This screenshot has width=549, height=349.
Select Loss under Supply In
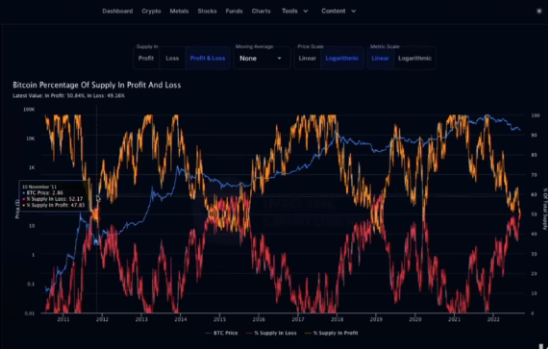pyautogui.click(x=172, y=58)
